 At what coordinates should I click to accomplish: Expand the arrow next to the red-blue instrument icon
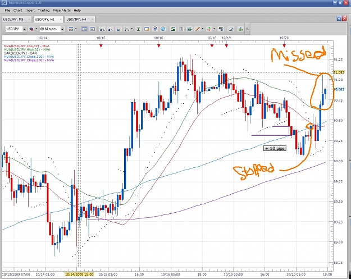tap(37, 29)
